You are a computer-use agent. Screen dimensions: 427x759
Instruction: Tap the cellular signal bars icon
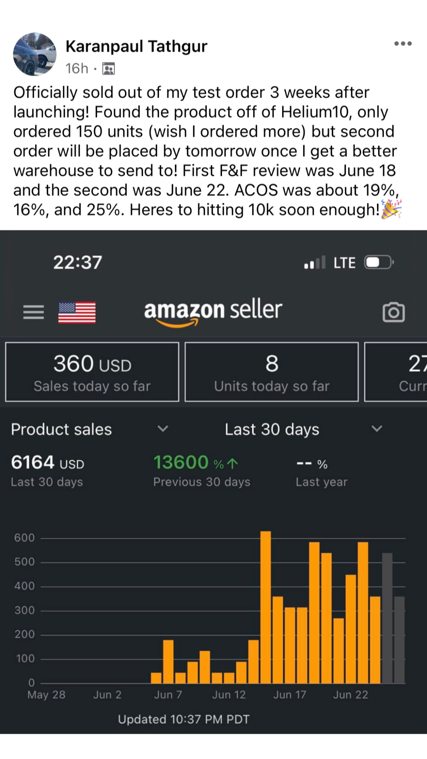coord(314,262)
